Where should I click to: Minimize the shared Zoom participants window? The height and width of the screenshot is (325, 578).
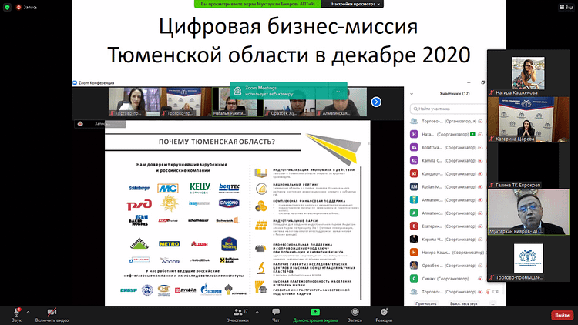tap(469, 82)
